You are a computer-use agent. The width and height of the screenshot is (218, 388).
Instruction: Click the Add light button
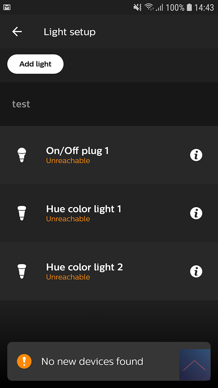35,64
